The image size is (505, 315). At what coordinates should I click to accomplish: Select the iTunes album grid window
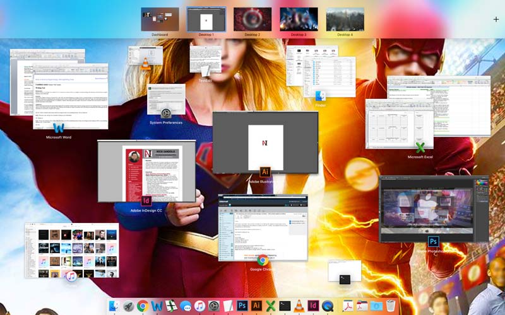coord(72,250)
